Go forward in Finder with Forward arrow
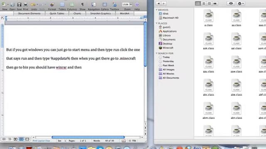The width and height of the screenshot is (266, 149). pyautogui.click(x=163, y=3)
